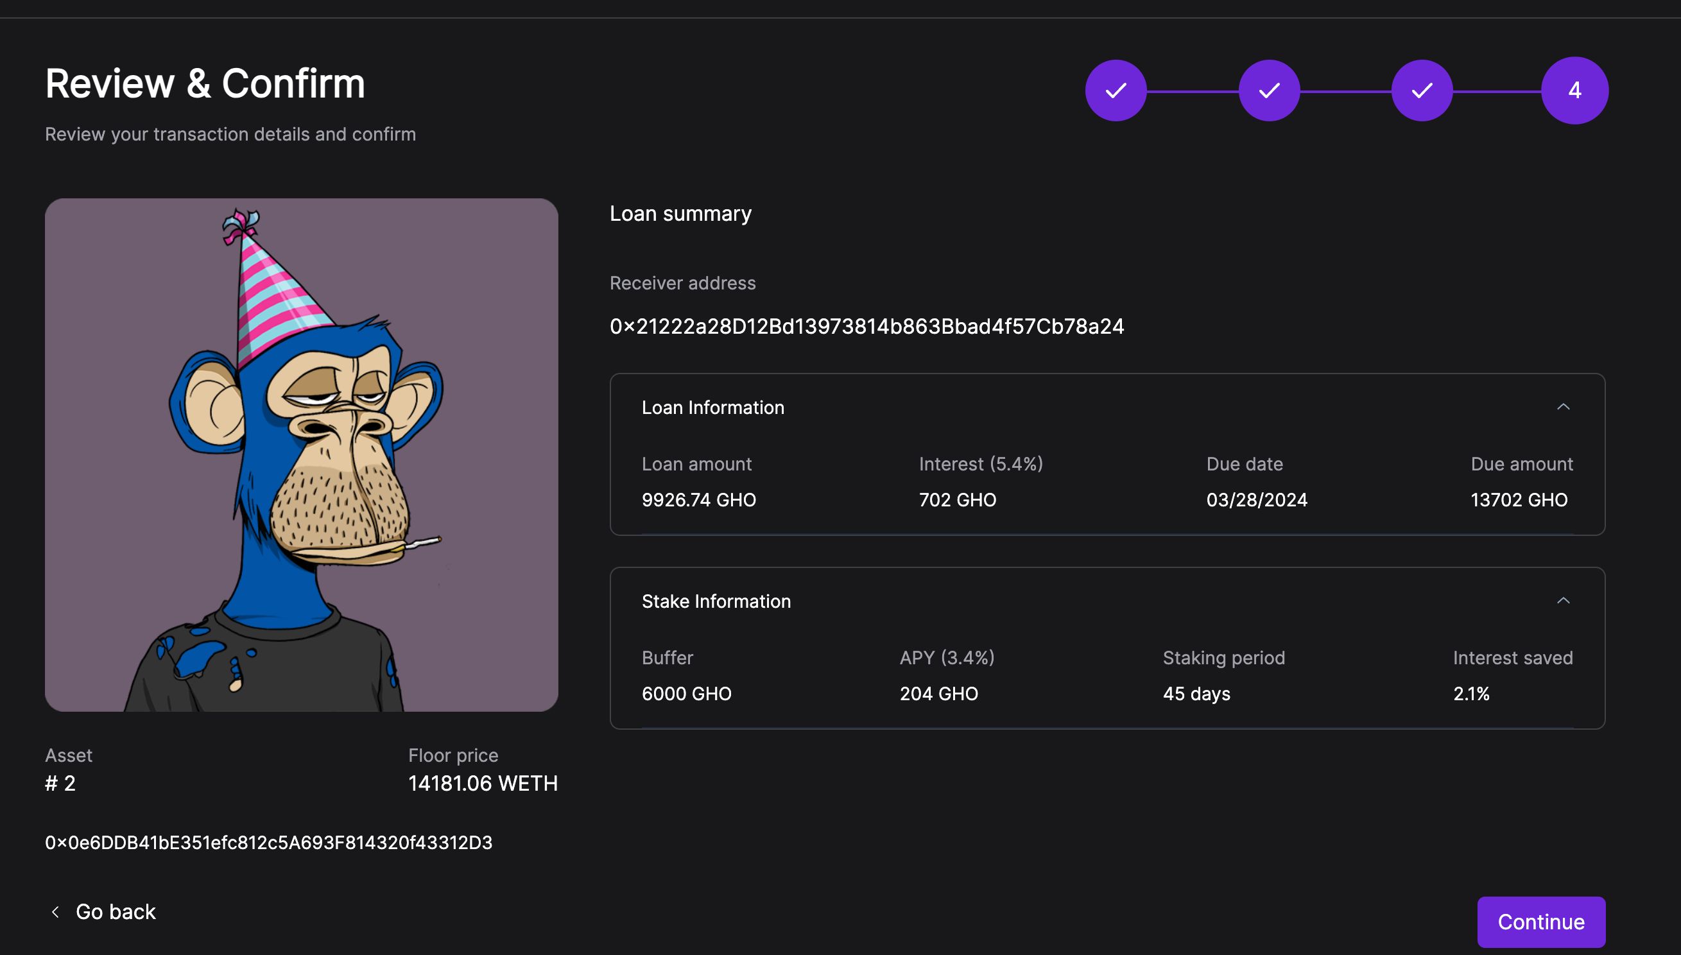Click the Review your transaction details subtitle
Screen dimensions: 1681x955
click(x=230, y=133)
